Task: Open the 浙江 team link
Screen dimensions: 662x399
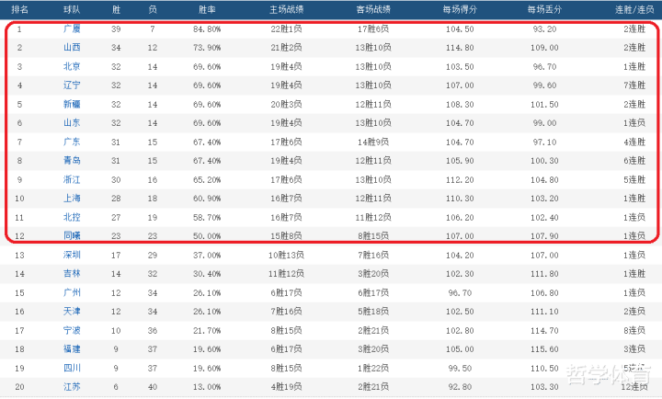Action: tap(72, 180)
